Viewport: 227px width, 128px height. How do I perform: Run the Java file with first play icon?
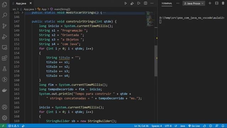pos(126,3)
